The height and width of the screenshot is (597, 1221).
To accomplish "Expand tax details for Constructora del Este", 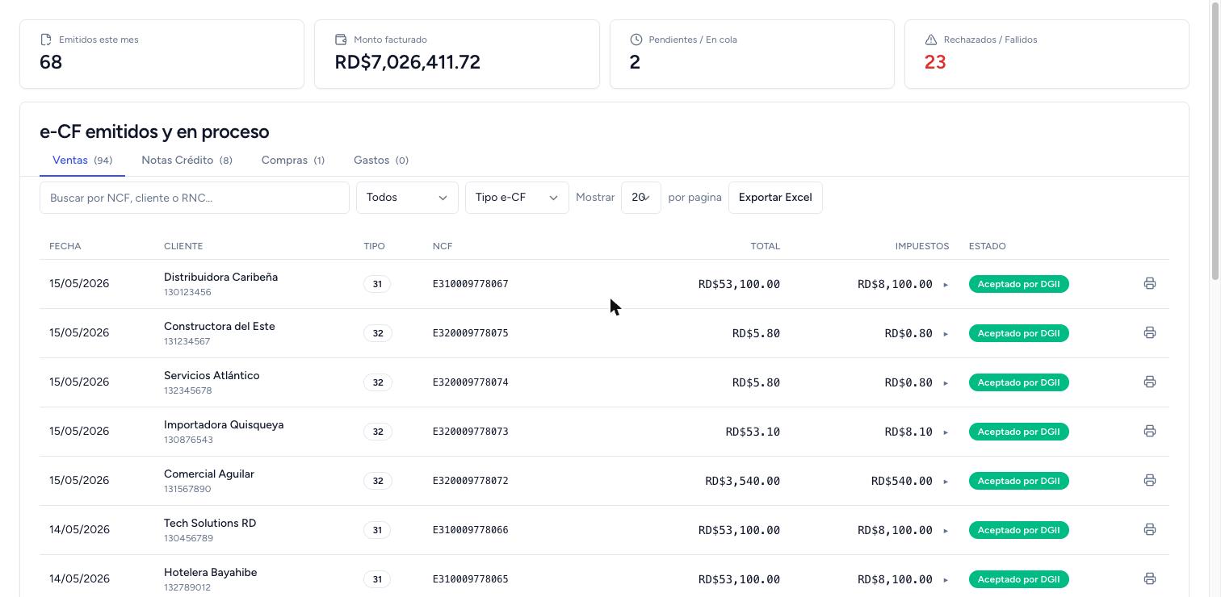I will [946, 334].
